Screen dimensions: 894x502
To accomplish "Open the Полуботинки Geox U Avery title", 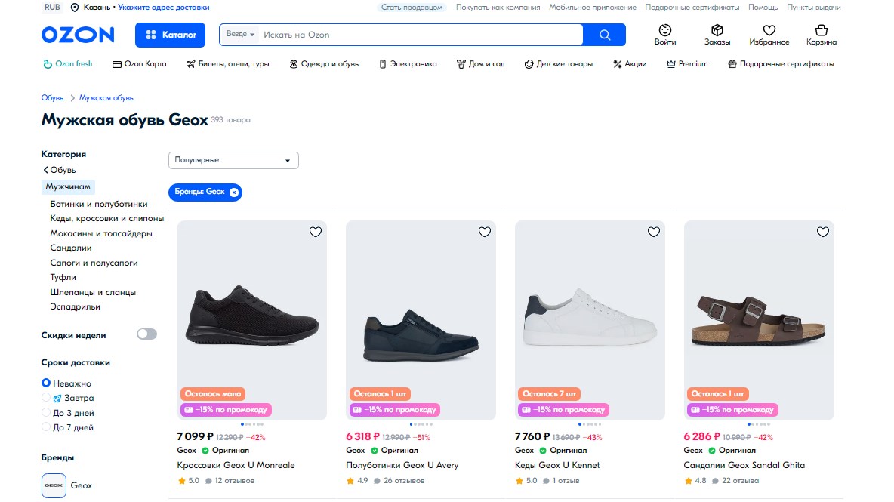I will [402, 465].
